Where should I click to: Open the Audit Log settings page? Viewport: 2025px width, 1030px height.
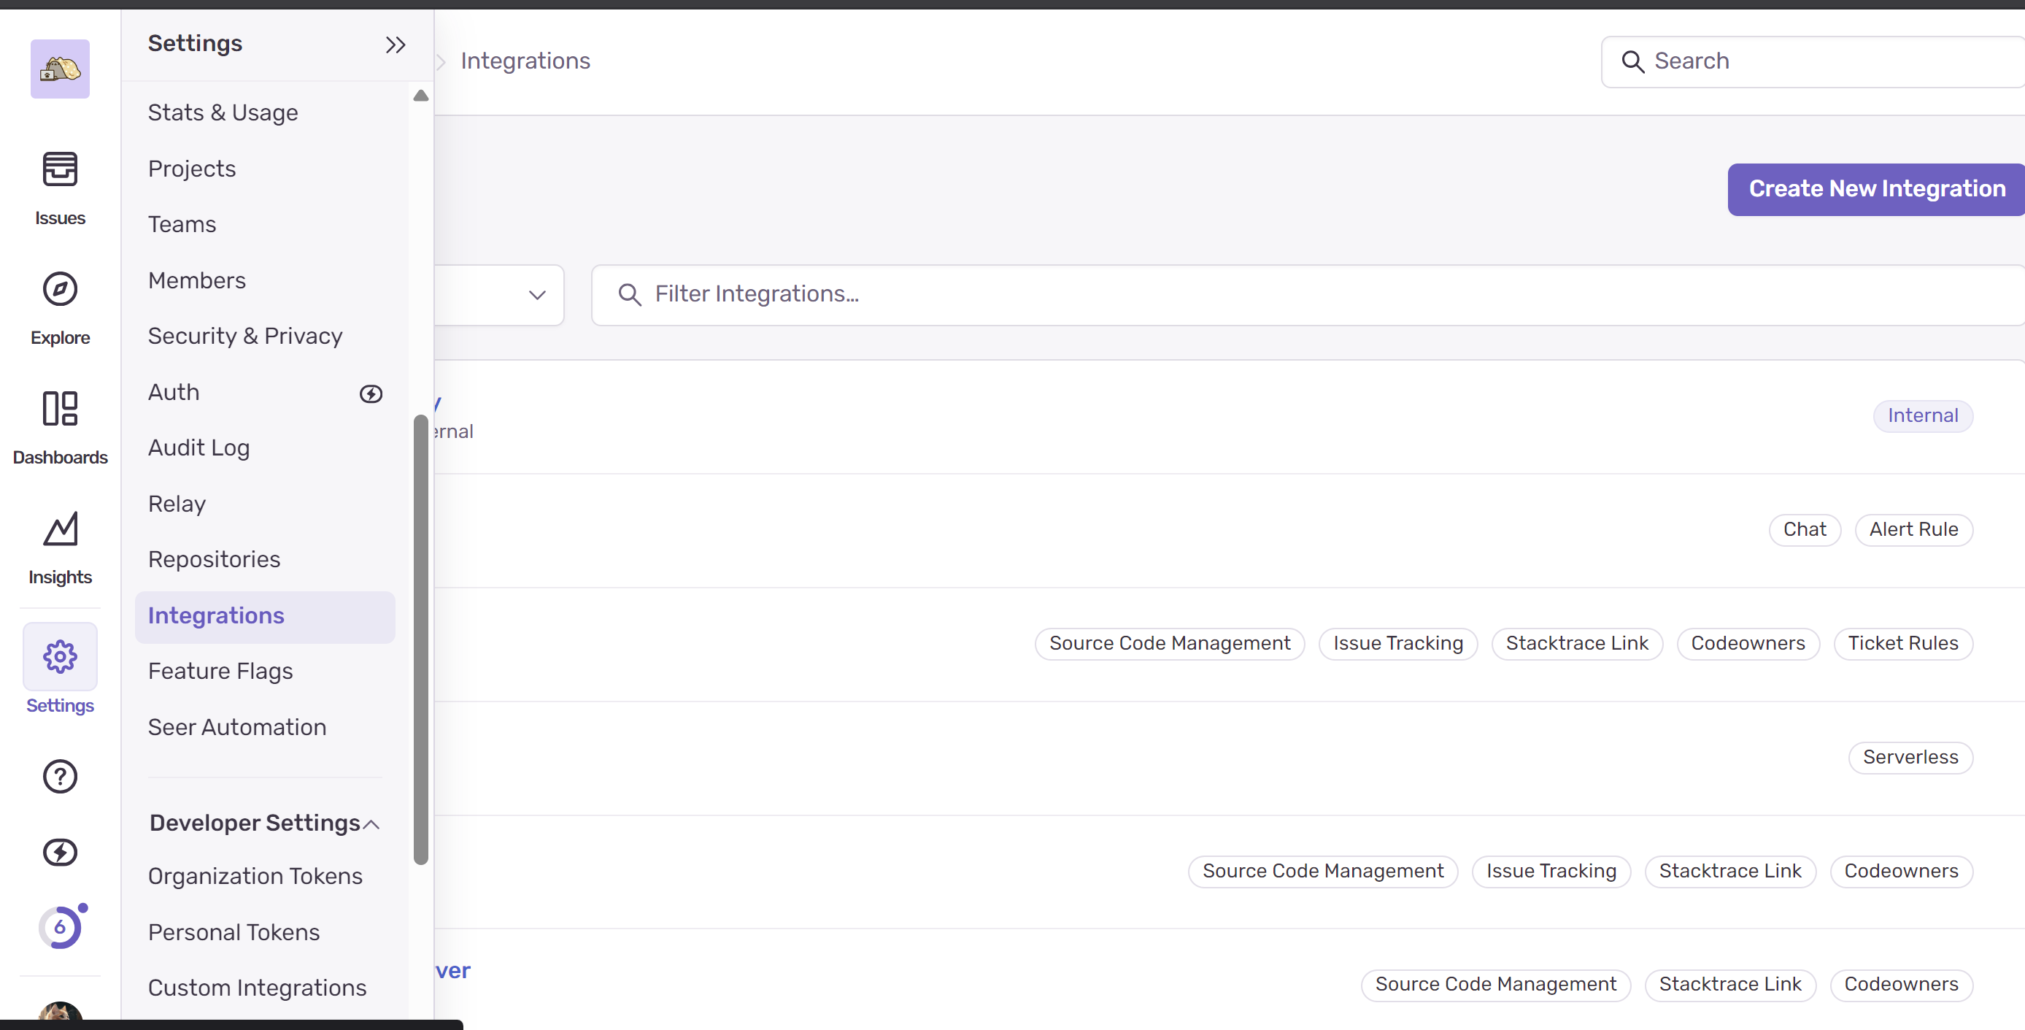[199, 447]
